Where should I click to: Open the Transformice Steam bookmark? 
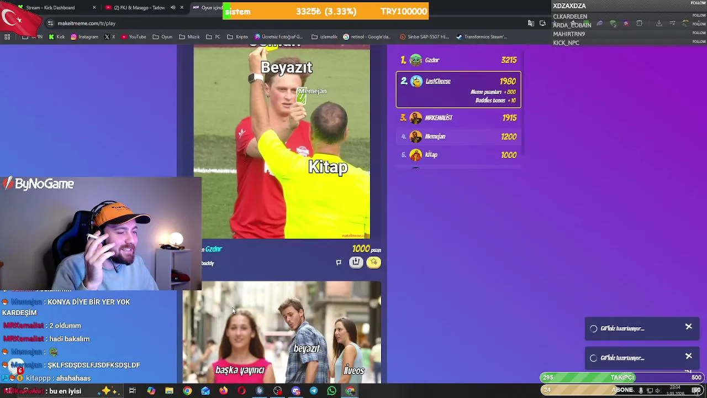pyautogui.click(x=482, y=37)
